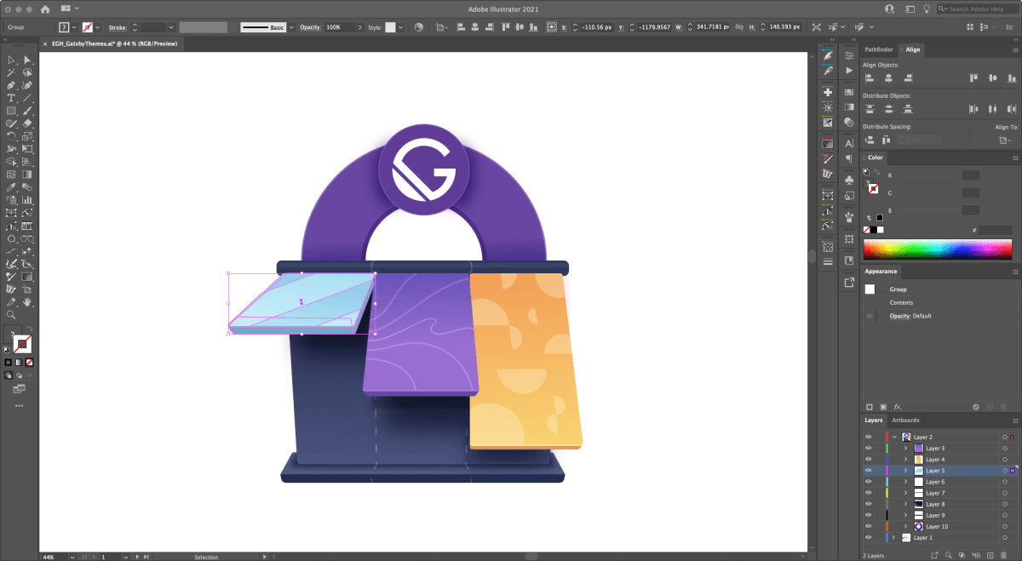Expand Layer 1 in Layers panel
This screenshot has width=1022, height=561.
(x=894, y=538)
